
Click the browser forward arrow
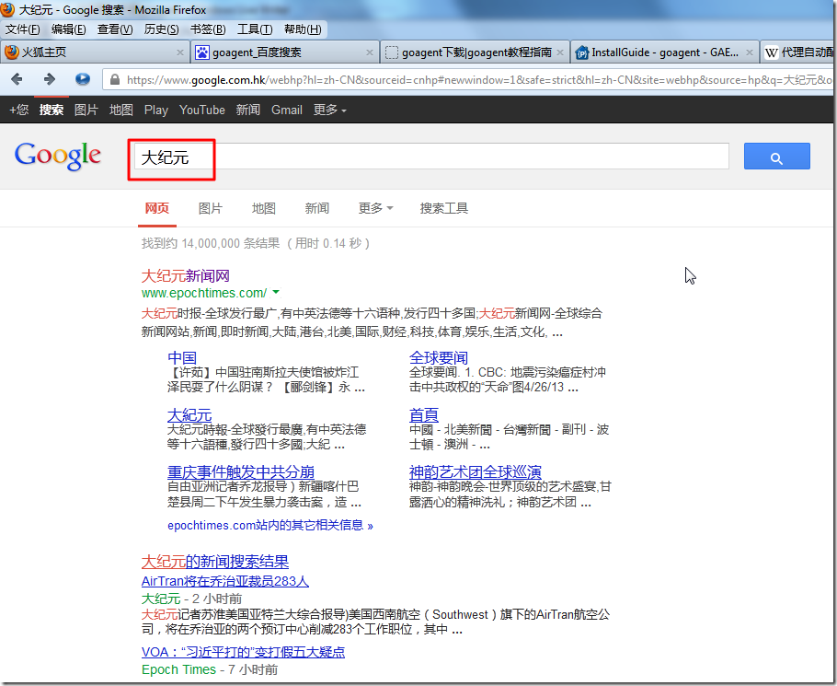[x=49, y=79]
